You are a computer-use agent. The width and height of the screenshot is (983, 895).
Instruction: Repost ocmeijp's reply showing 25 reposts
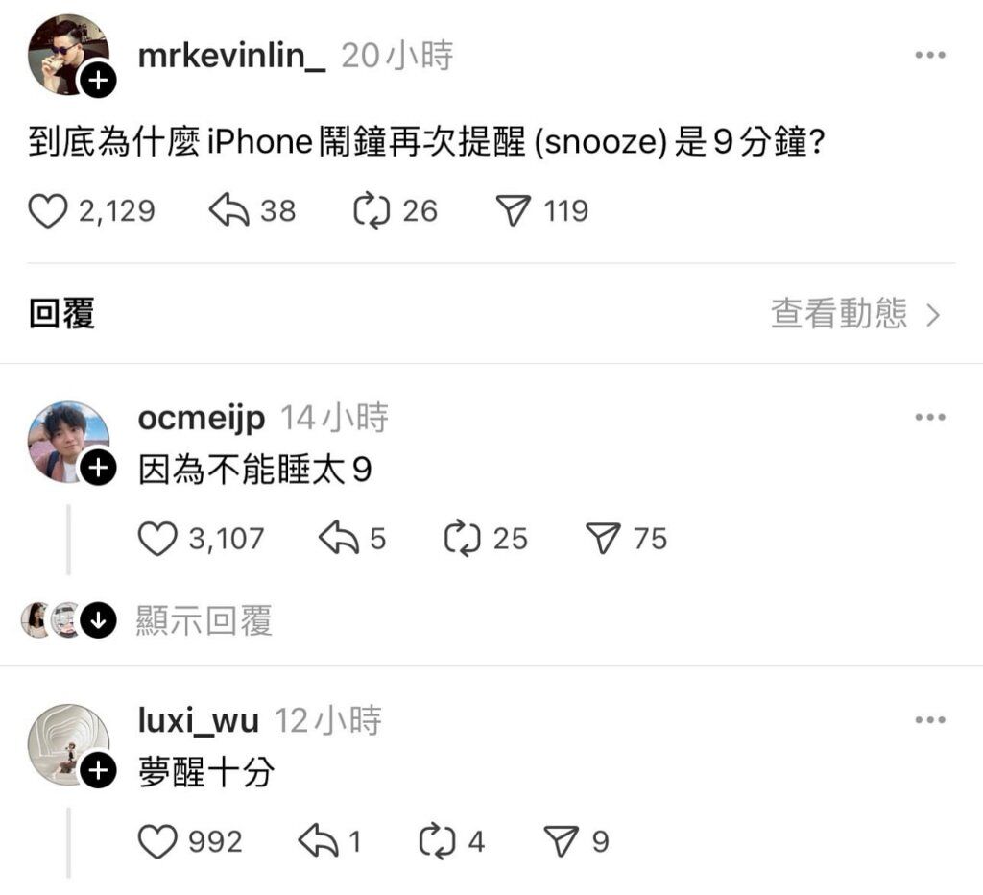click(x=462, y=539)
